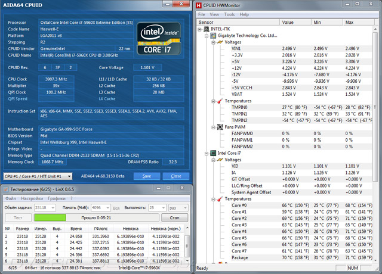Collapse the Gigabyte Voltages group
382x274 pixels.
(213, 42)
